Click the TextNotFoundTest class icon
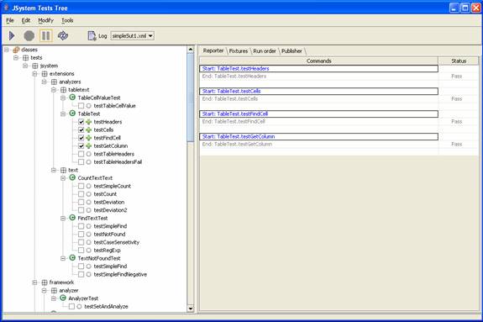Viewport: 483px width, 322px height. 72,258
